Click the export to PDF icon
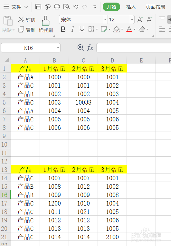 pos(48,7)
